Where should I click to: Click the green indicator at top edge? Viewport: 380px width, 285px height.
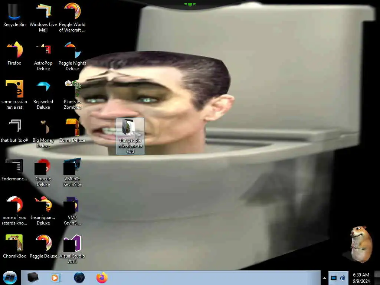click(190, 4)
